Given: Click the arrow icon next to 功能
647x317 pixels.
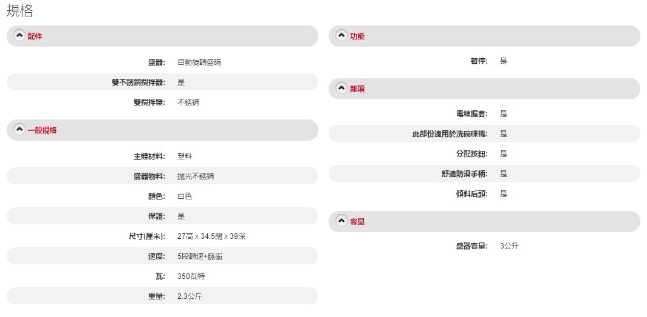Looking at the screenshot, I should tap(341, 36).
